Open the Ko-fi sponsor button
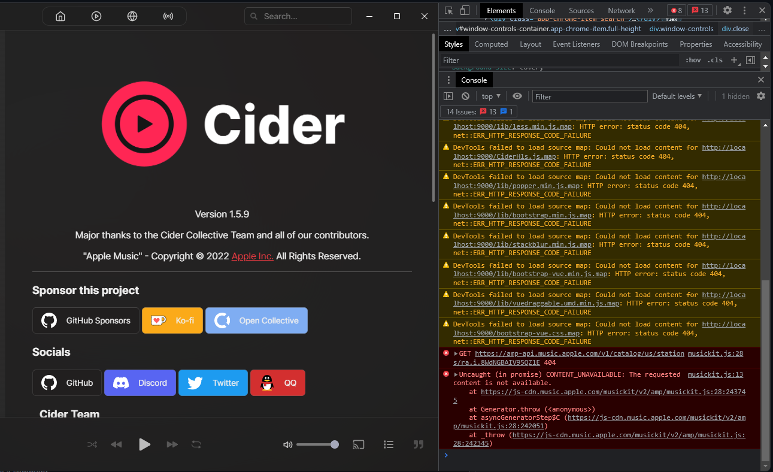The height and width of the screenshot is (472, 773). pyautogui.click(x=172, y=320)
